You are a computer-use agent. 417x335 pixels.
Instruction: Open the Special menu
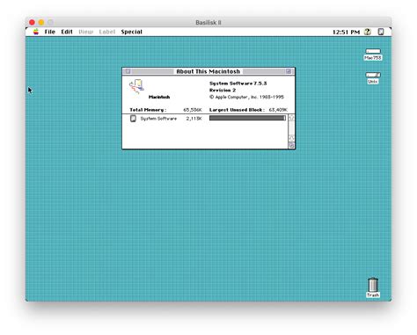(131, 32)
